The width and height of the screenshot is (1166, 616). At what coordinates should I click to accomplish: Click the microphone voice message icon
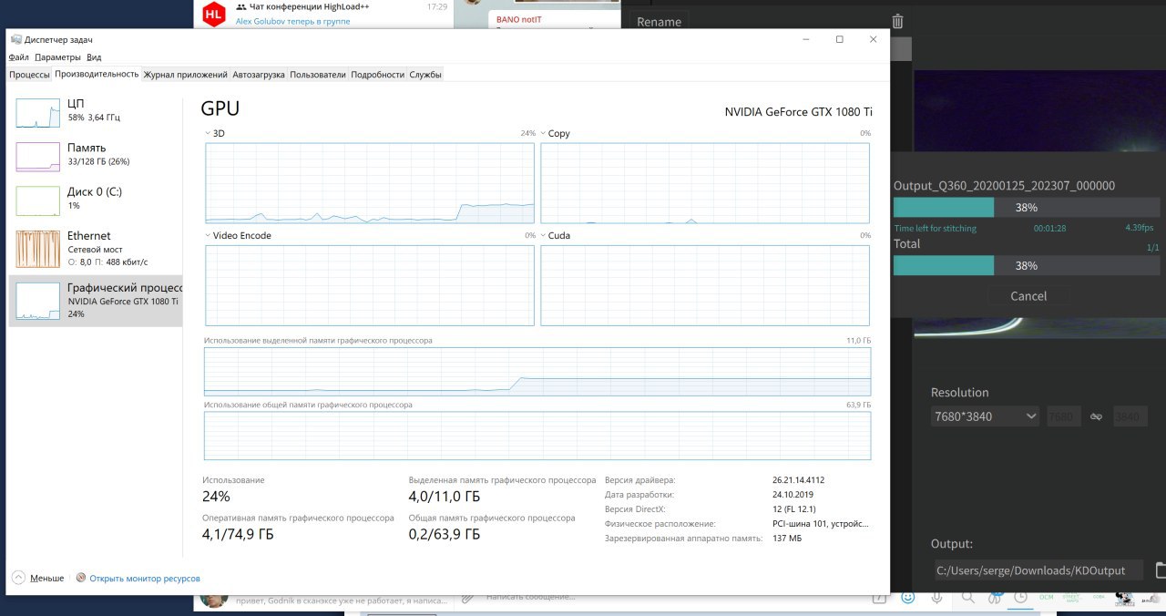tap(936, 598)
